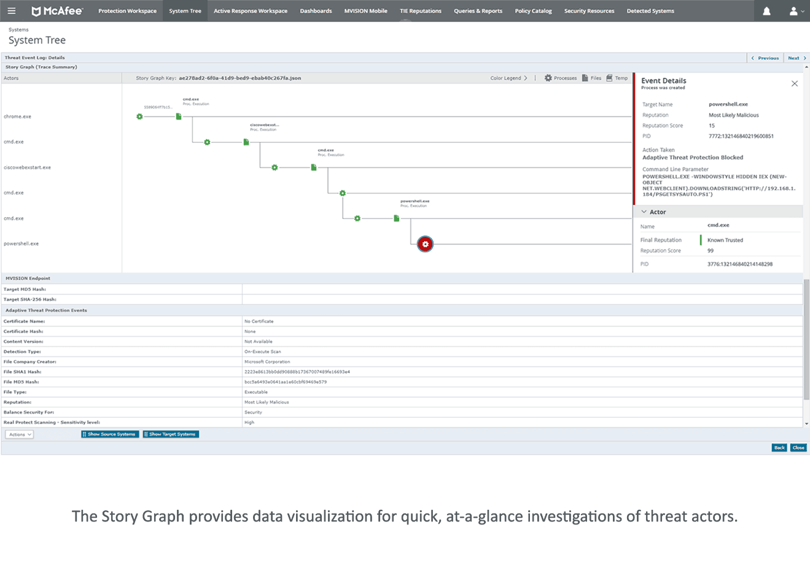Click the Processes gear filter icon
The width and height of the screenshot is (810, 584).
click(548, 78)
